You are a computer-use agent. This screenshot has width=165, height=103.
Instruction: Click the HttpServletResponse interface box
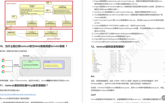(x=51, y=34)
